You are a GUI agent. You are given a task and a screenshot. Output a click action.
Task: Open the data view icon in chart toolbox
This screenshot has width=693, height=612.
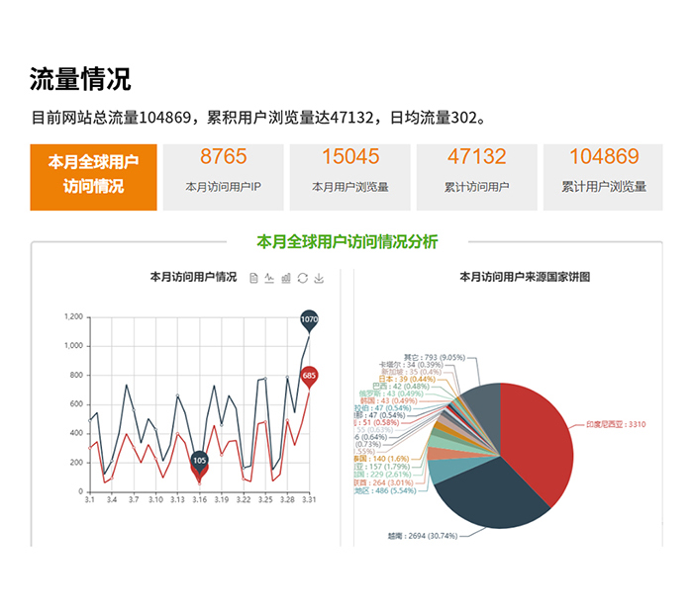(253, 278)
